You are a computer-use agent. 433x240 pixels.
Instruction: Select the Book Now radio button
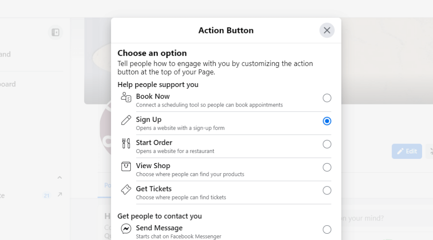pos(327,98)
